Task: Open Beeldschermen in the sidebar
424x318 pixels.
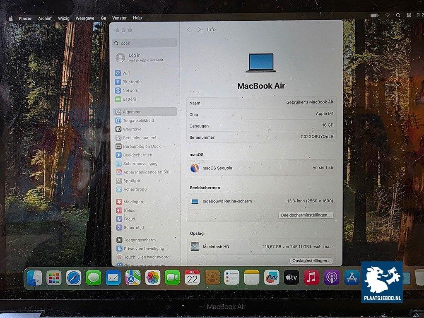Action: (x=134, y=155)
